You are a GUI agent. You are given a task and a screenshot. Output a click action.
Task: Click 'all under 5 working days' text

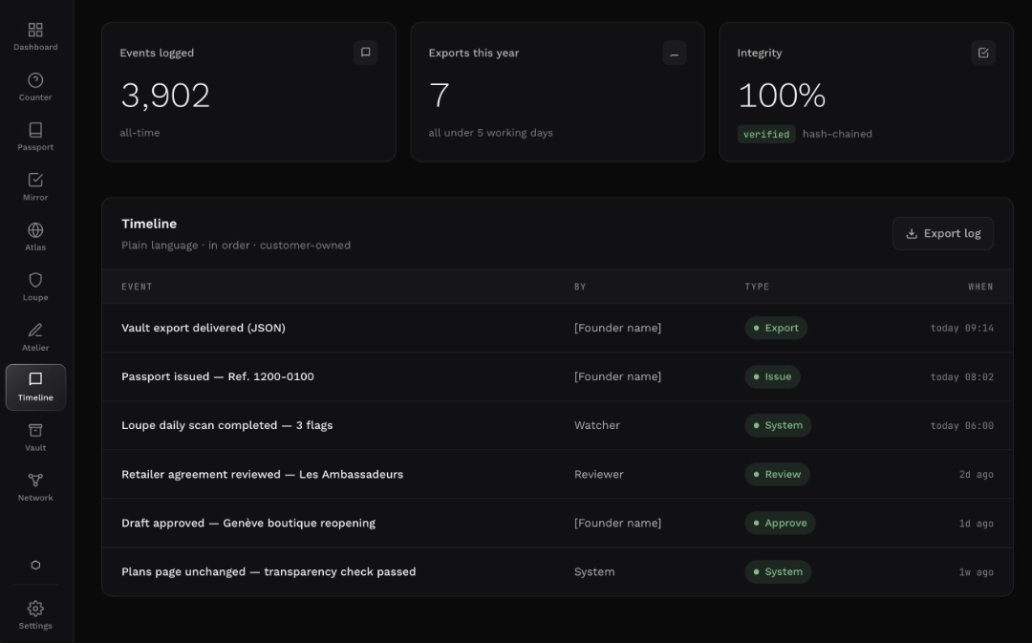[x=490, y=132]
